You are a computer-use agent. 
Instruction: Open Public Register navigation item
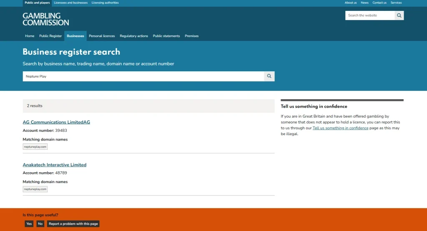[x=50, y=36]
